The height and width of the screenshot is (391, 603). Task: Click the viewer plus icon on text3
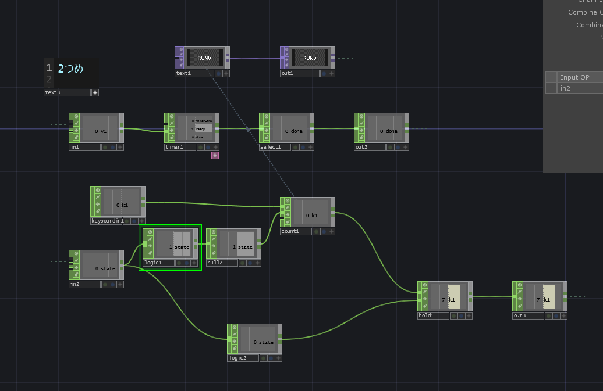[x=95, y=92]
